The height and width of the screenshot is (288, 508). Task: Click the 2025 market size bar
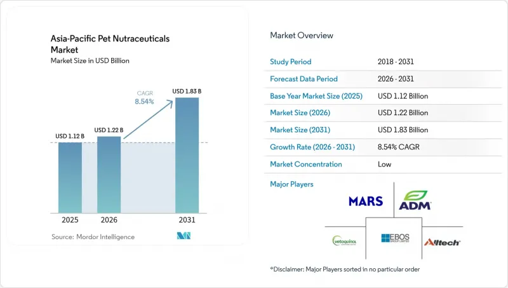tap(70, 178)
